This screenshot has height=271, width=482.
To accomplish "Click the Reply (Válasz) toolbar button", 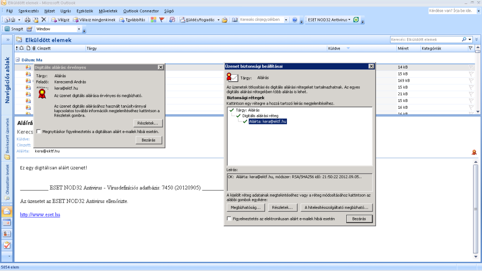I will (60, 19).
